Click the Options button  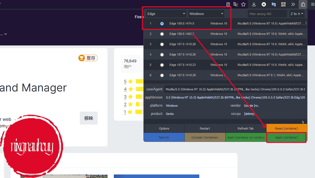(x=164, y=128)
